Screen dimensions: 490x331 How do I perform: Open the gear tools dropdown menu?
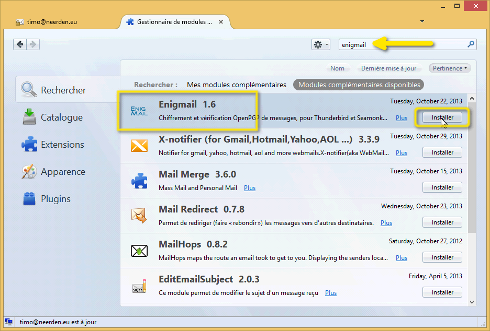pyautogui.click(x=320, y=44)
